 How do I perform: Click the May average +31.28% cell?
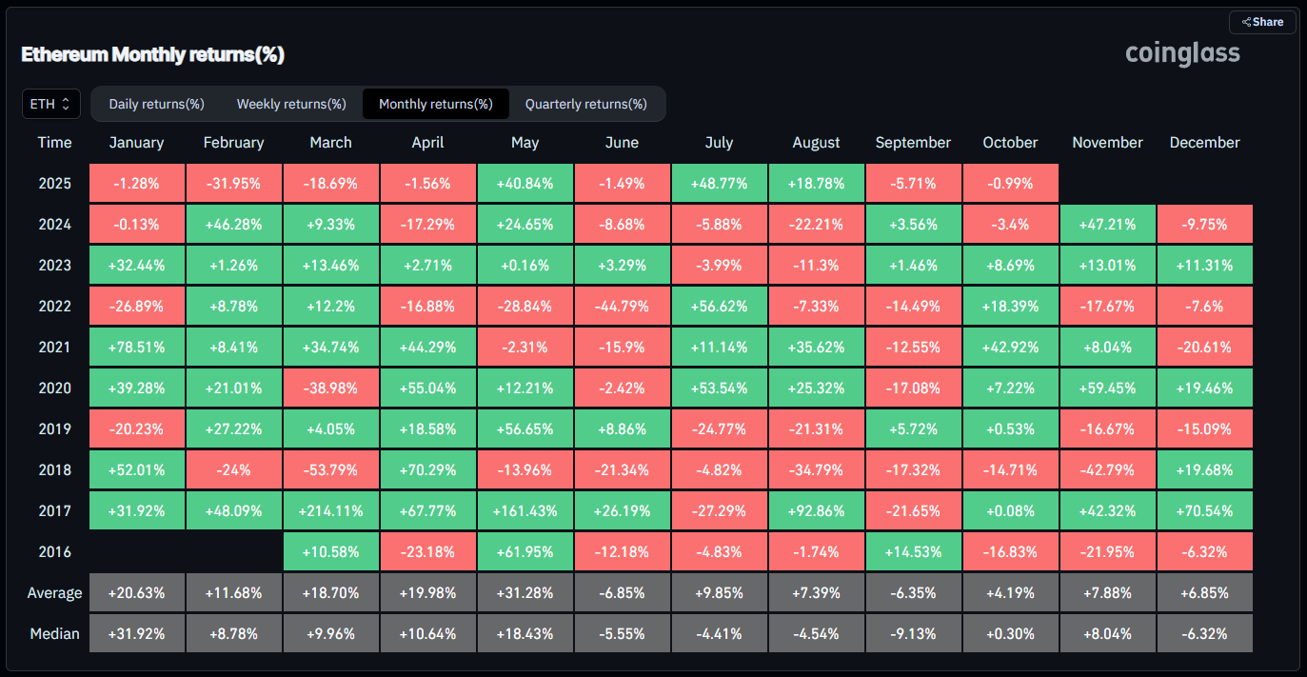pyautogui.click(x=525, y=593)
